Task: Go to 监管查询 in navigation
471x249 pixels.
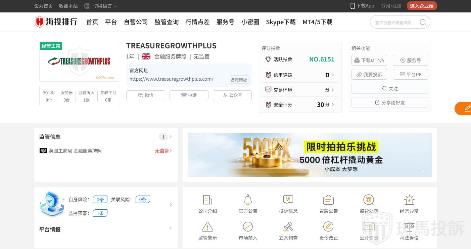Action: point(167,22)
